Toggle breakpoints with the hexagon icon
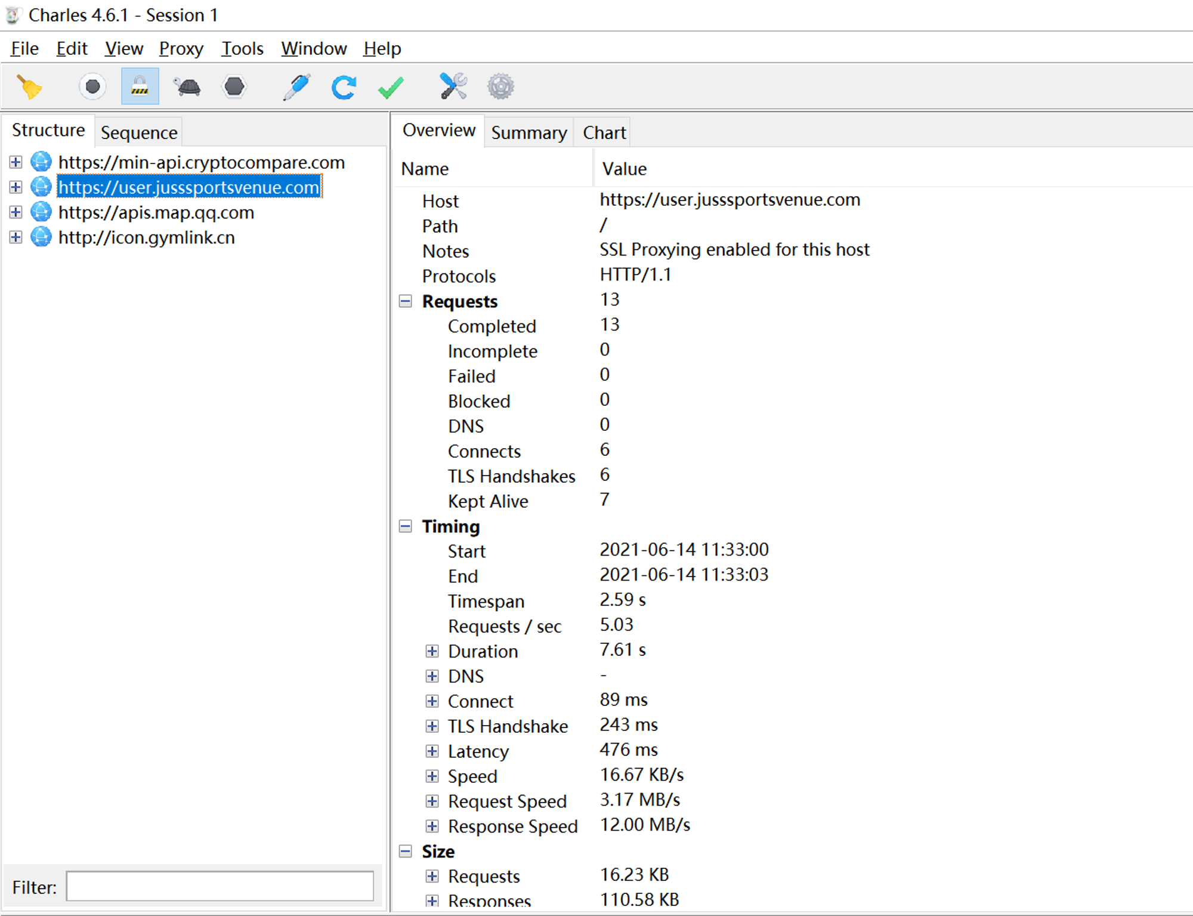The width and height of the screenshot is (1193, 916). point(234,87)
